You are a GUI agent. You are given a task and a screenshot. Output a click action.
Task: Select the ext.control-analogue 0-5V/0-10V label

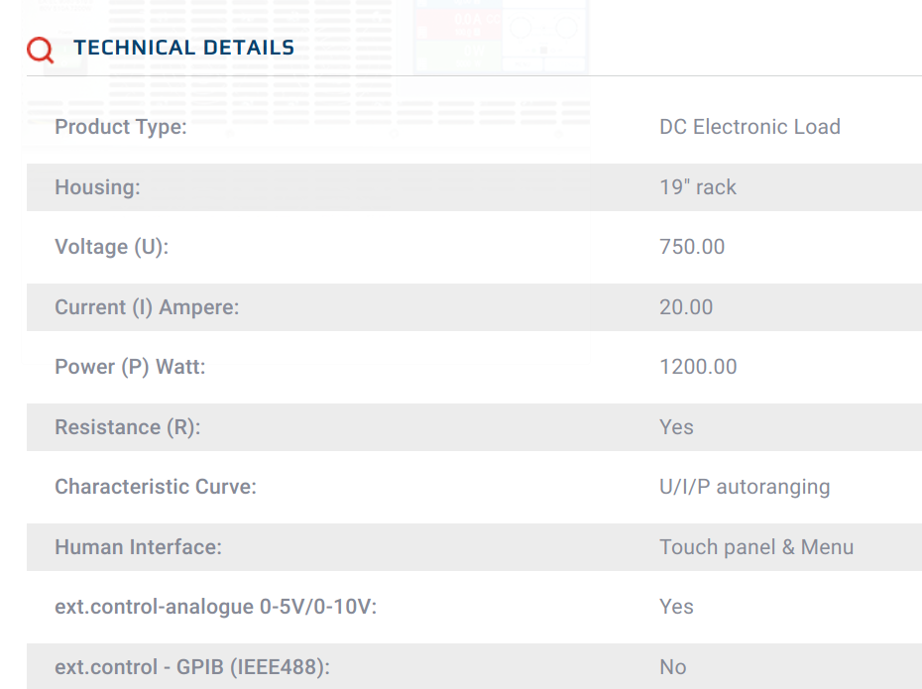click(x=216, y=607)
